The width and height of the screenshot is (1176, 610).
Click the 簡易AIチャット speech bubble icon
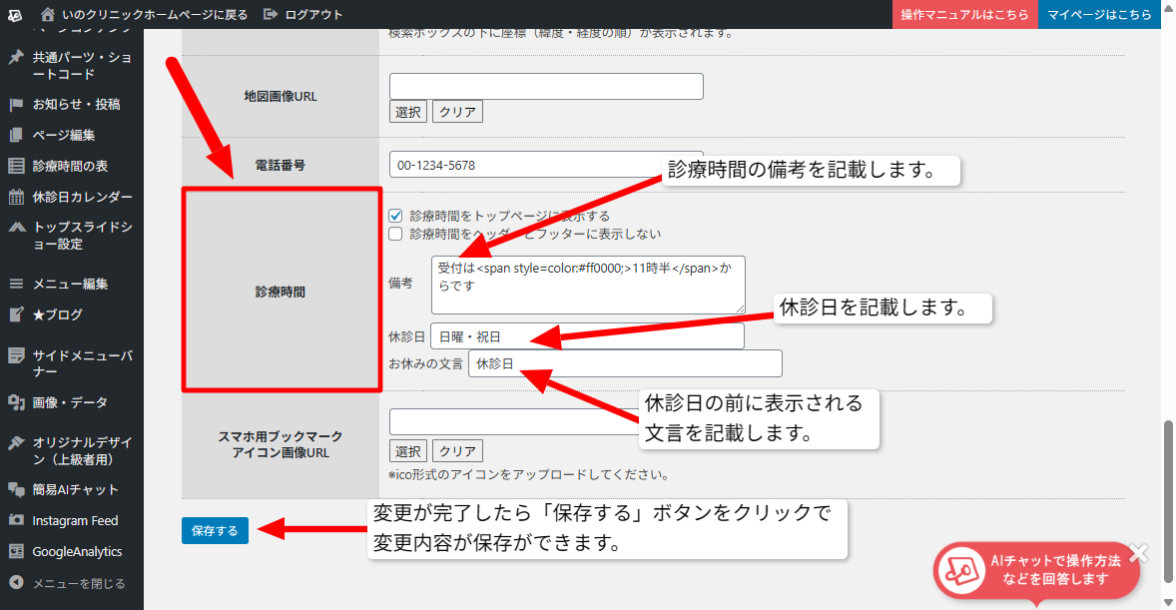click(16, 489)
